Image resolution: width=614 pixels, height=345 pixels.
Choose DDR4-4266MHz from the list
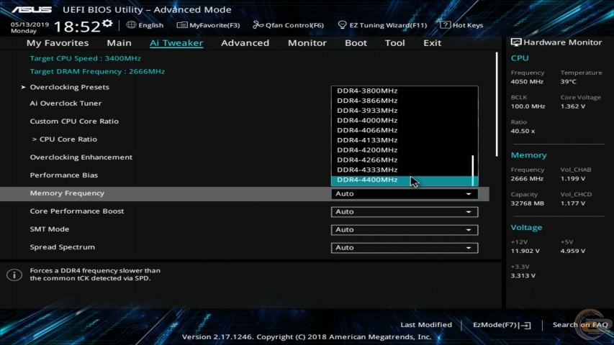click(x=367, y=160)
